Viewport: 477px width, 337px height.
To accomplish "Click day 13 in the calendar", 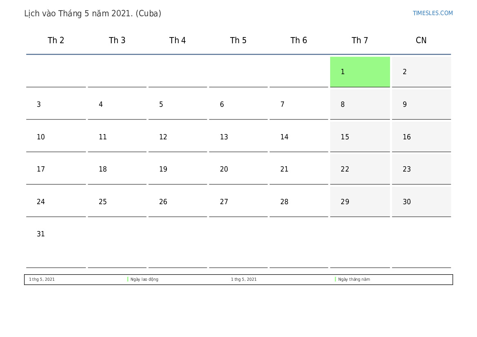I will click(x=238, y=137).
